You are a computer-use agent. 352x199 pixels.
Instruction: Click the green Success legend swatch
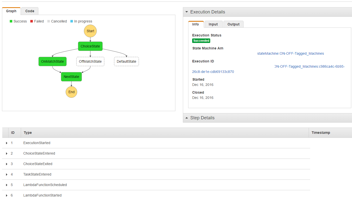[11, 21]
